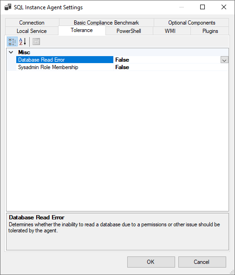Click the SQL Instance Agent window icon

click(x=8, y=7)
